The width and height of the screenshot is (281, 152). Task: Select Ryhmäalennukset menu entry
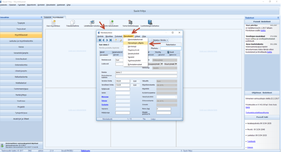pyautogui.click(x=136, y=65)
